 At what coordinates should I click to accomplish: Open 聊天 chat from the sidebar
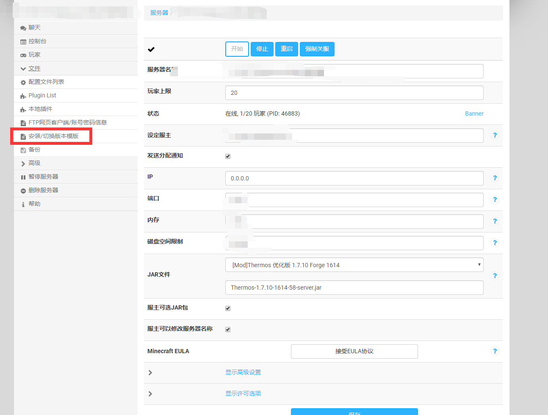click(x=34, y=28)
